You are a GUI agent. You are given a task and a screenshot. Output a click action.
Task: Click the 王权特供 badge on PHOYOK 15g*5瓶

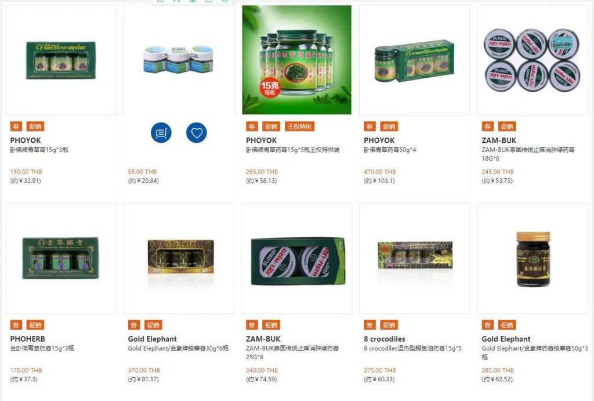[x=299, y=126]
